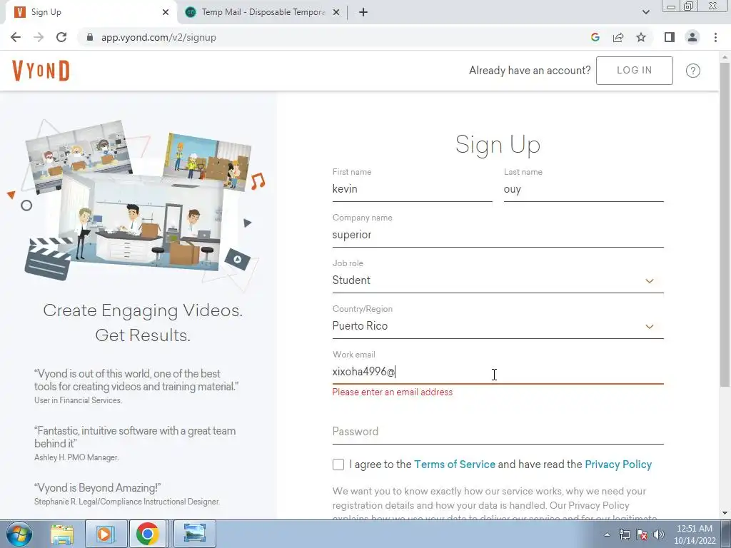Click the Google icon in address bar
731x548 pixels.
coord(595,37)
